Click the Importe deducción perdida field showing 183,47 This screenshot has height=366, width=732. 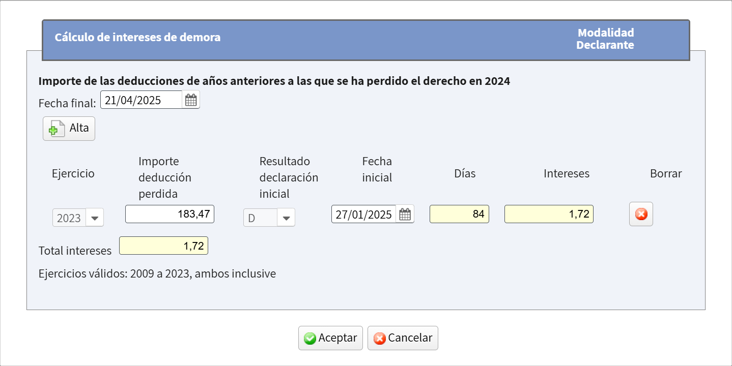170,214
